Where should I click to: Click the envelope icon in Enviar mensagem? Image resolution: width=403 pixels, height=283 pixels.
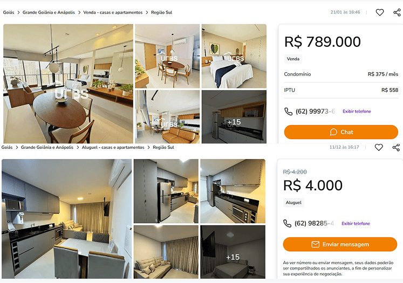[316, 244]
